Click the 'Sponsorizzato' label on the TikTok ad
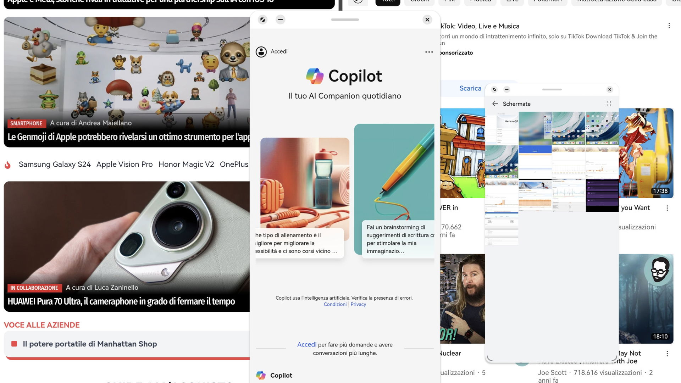 click(x=457, y=52)
